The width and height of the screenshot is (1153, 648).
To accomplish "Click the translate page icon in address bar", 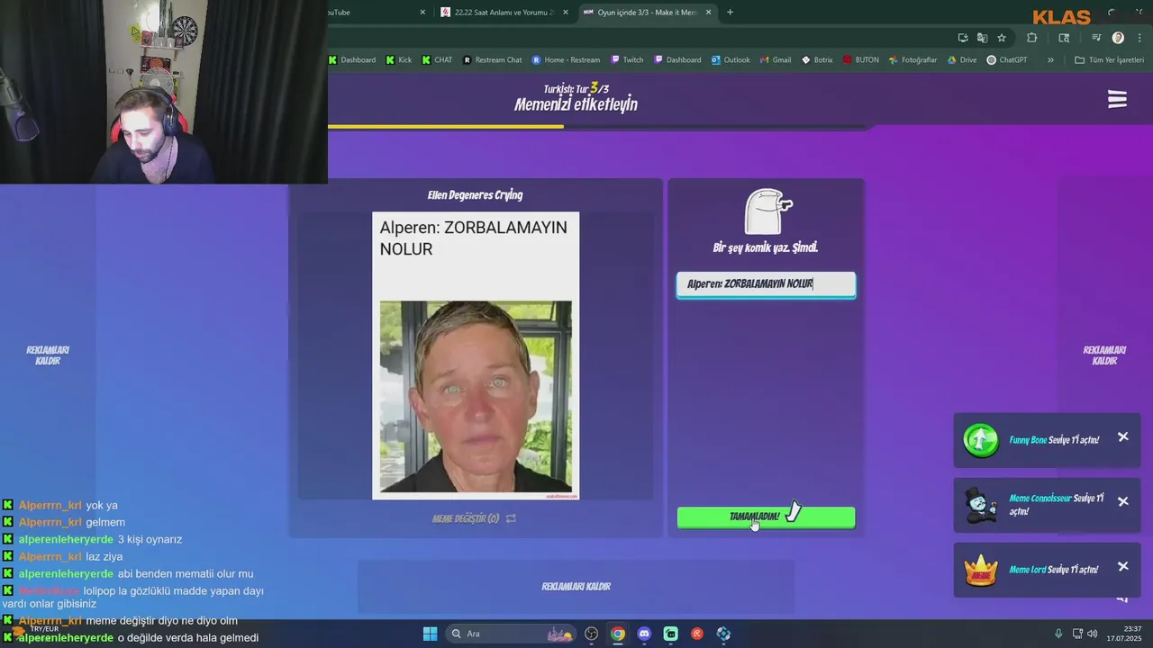I will (982, 38).
